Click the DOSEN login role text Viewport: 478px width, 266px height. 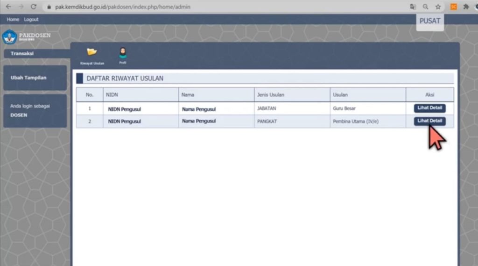click(x=19, y=115)
